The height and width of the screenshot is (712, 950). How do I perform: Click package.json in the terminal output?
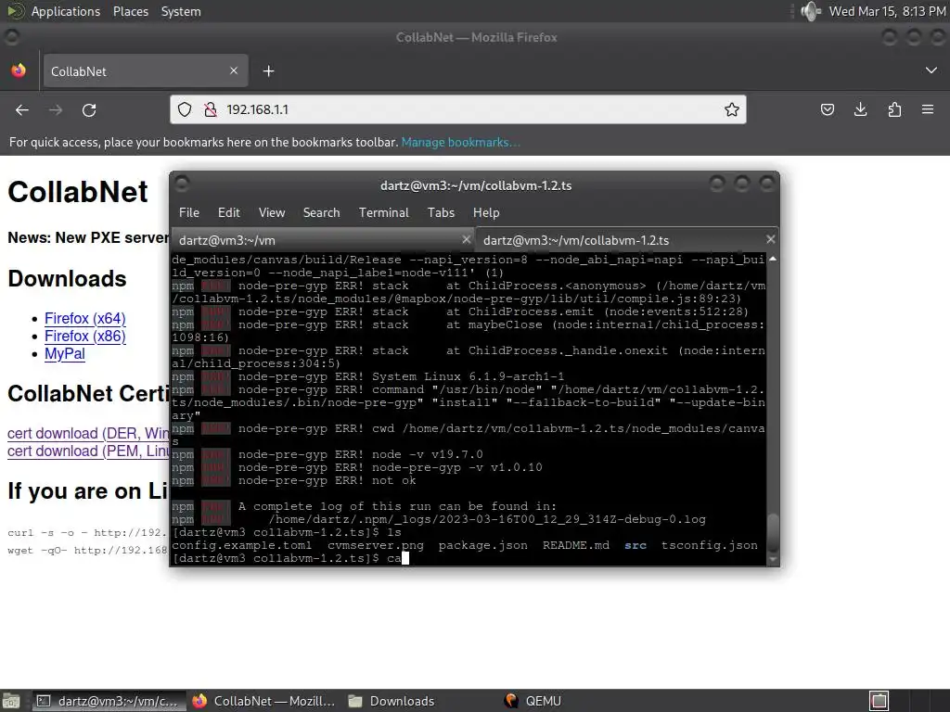point(482,545)
